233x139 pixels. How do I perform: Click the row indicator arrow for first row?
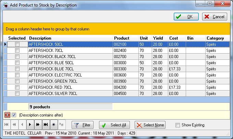pyautogui.click(x=5, y=44)
